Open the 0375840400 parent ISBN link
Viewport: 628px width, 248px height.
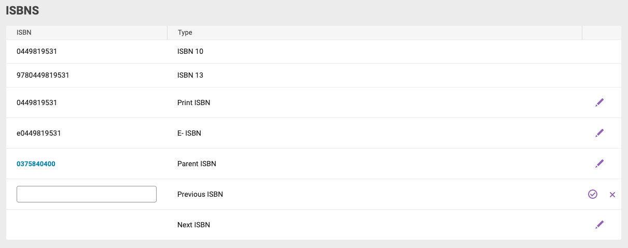(36, 164)
